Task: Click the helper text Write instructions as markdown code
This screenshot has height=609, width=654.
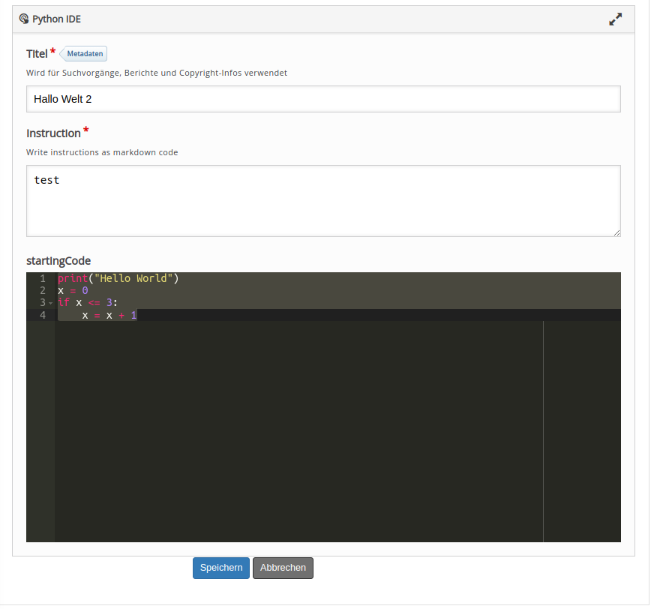Action: click(103, 152)
